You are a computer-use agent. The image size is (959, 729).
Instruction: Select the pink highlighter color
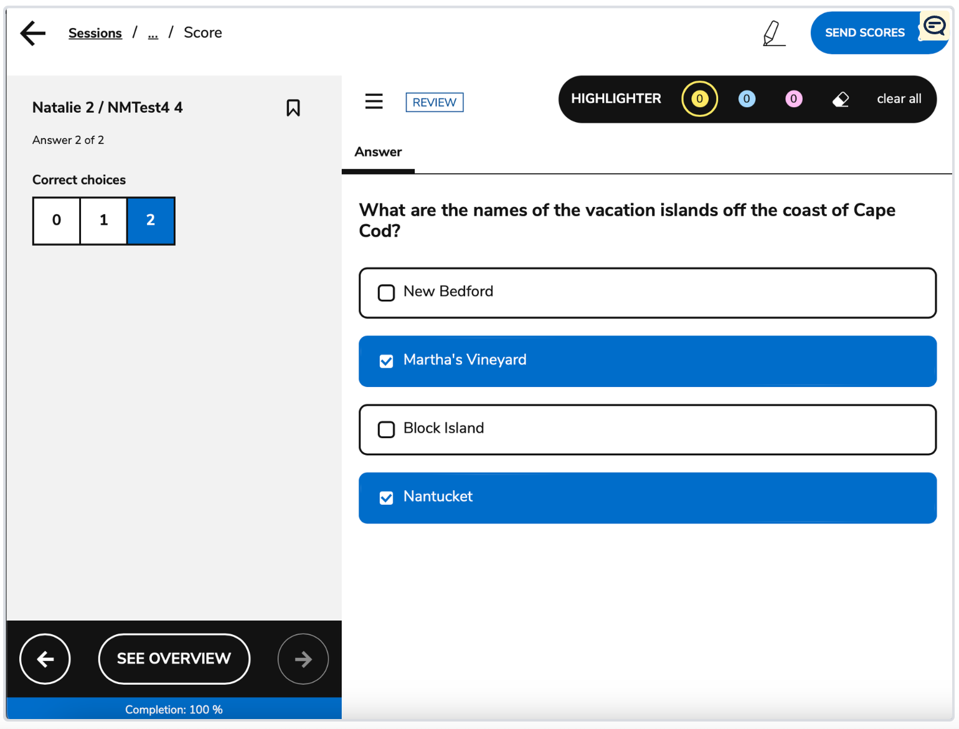pyautogui.click(x=793, y=99)
